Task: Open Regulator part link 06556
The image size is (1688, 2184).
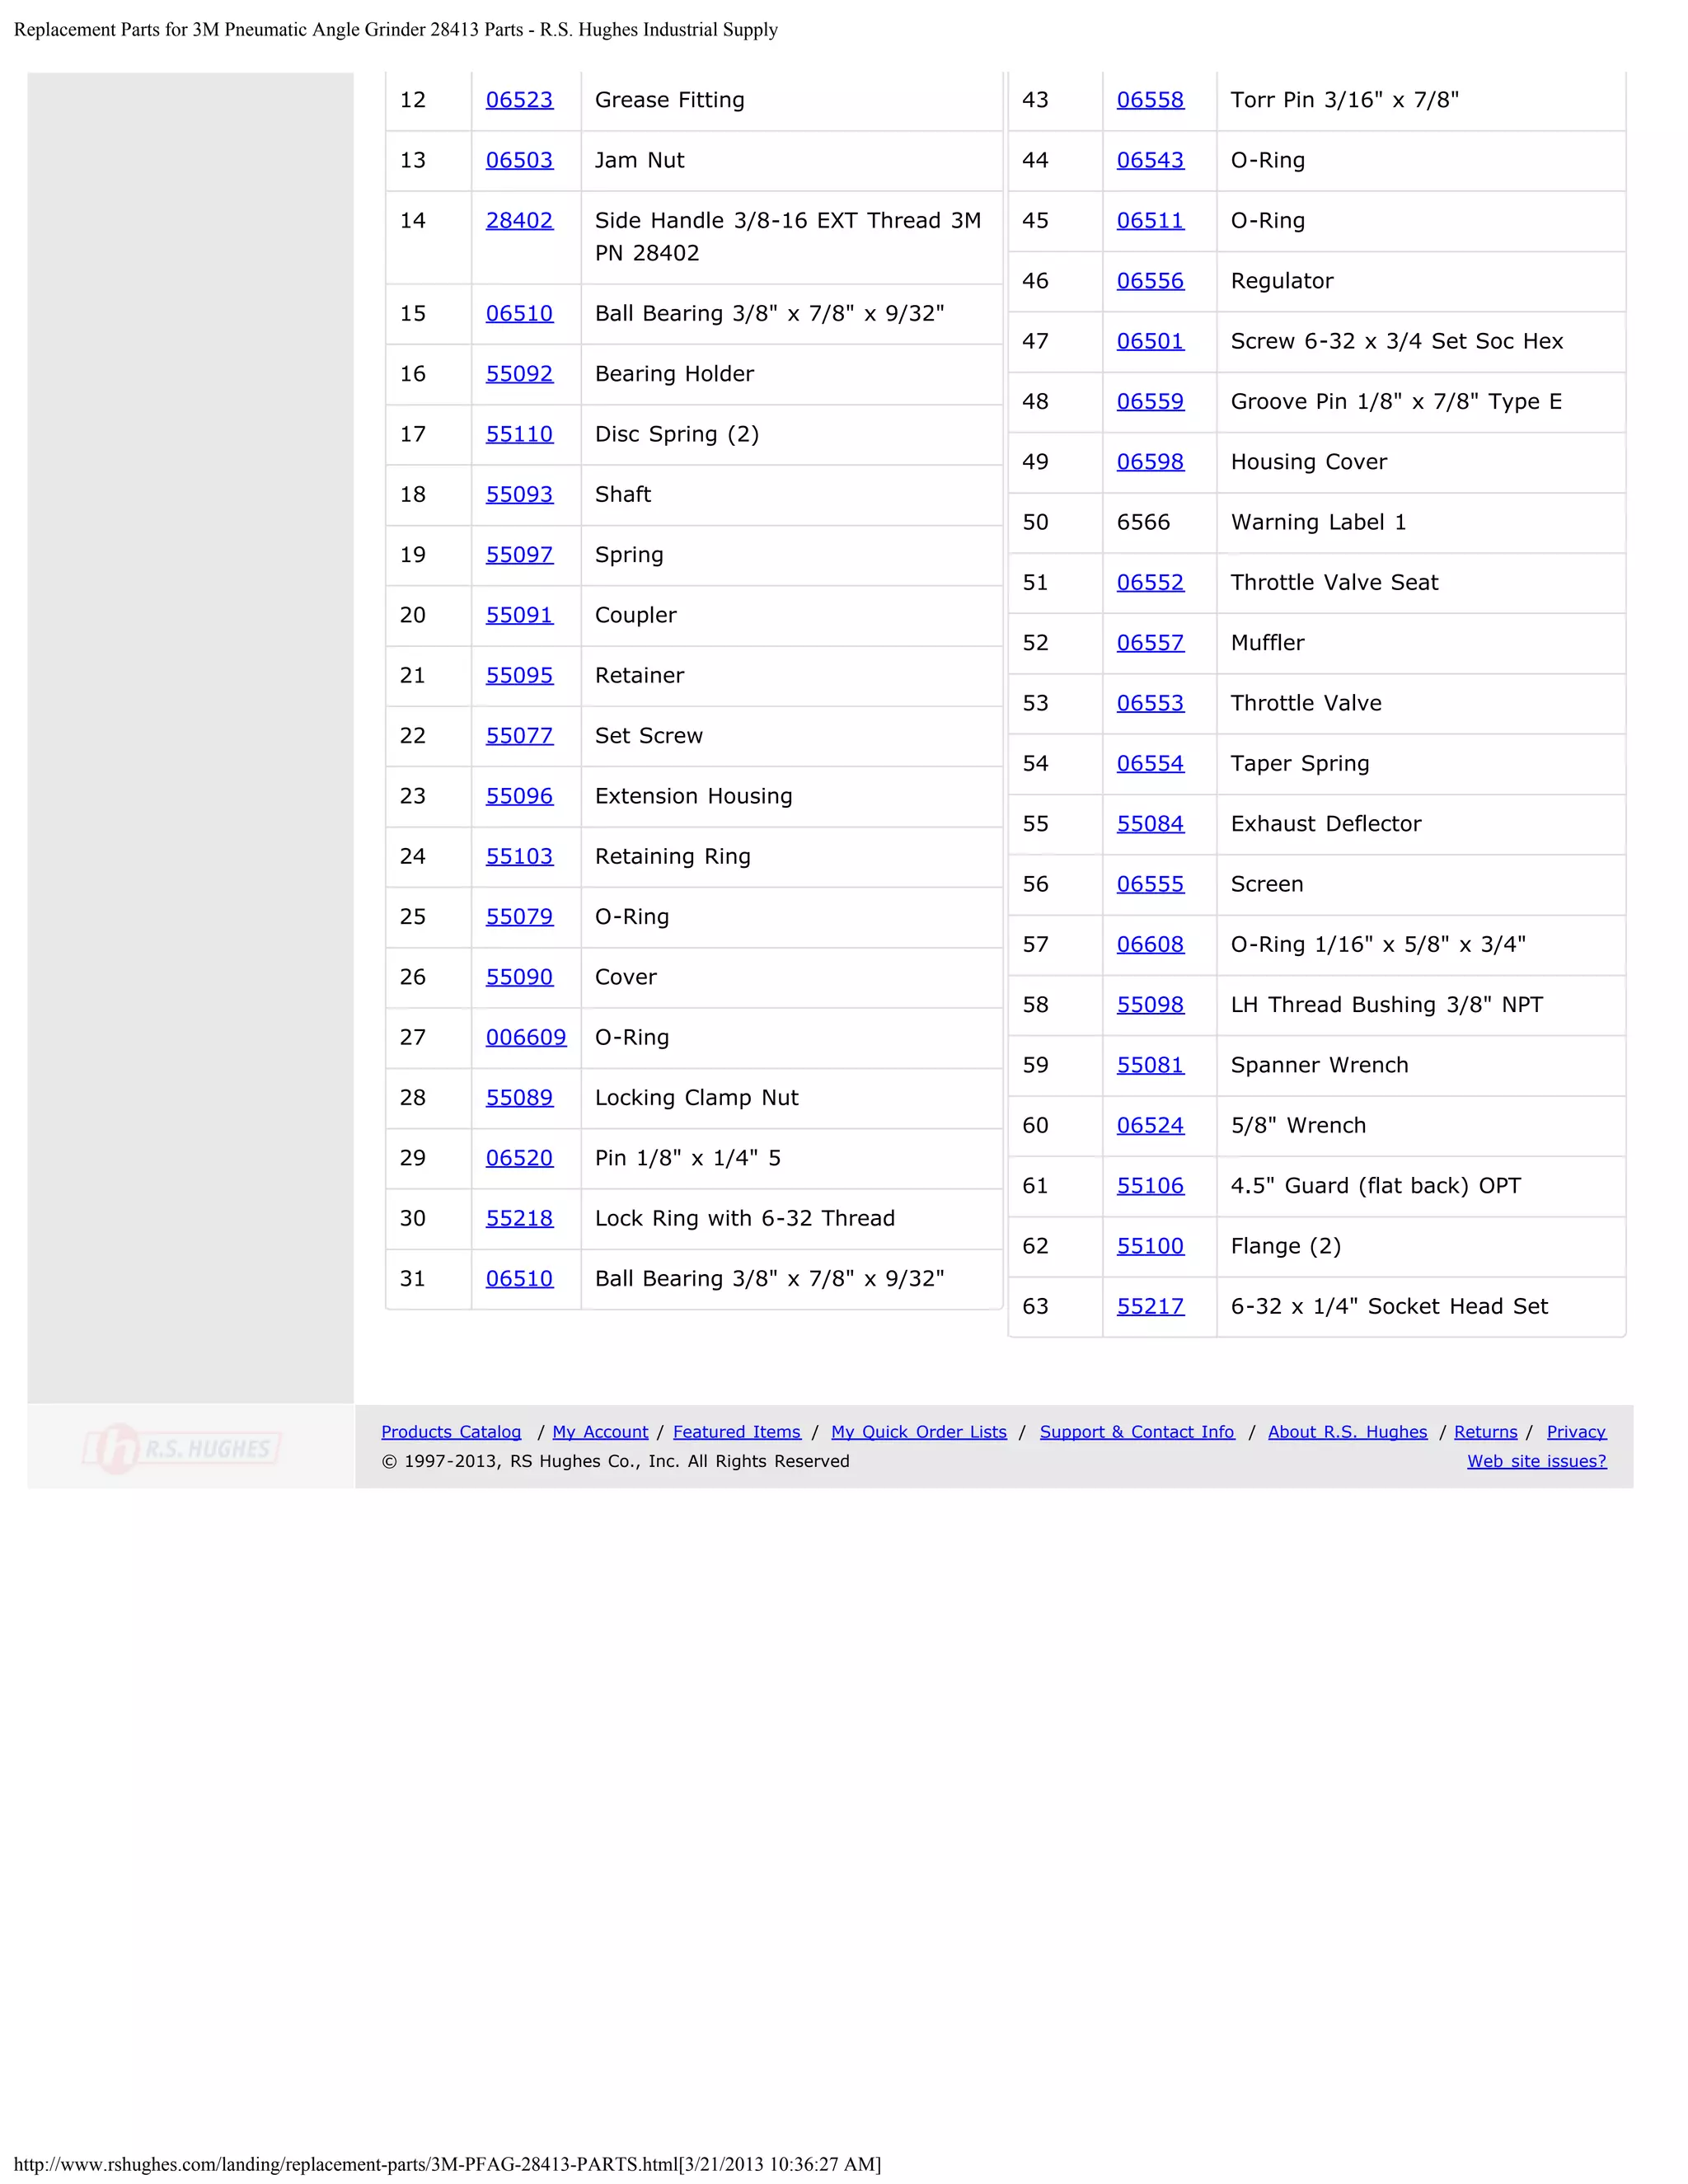Action: (x=1150, y=281)
